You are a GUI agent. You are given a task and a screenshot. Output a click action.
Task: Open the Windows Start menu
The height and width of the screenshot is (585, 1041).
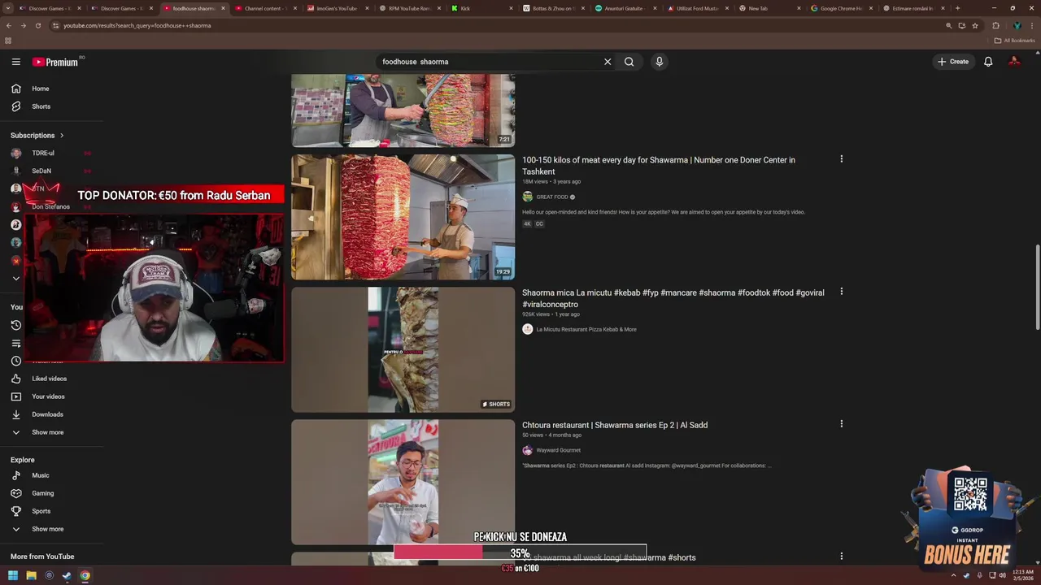coord(13,576)
